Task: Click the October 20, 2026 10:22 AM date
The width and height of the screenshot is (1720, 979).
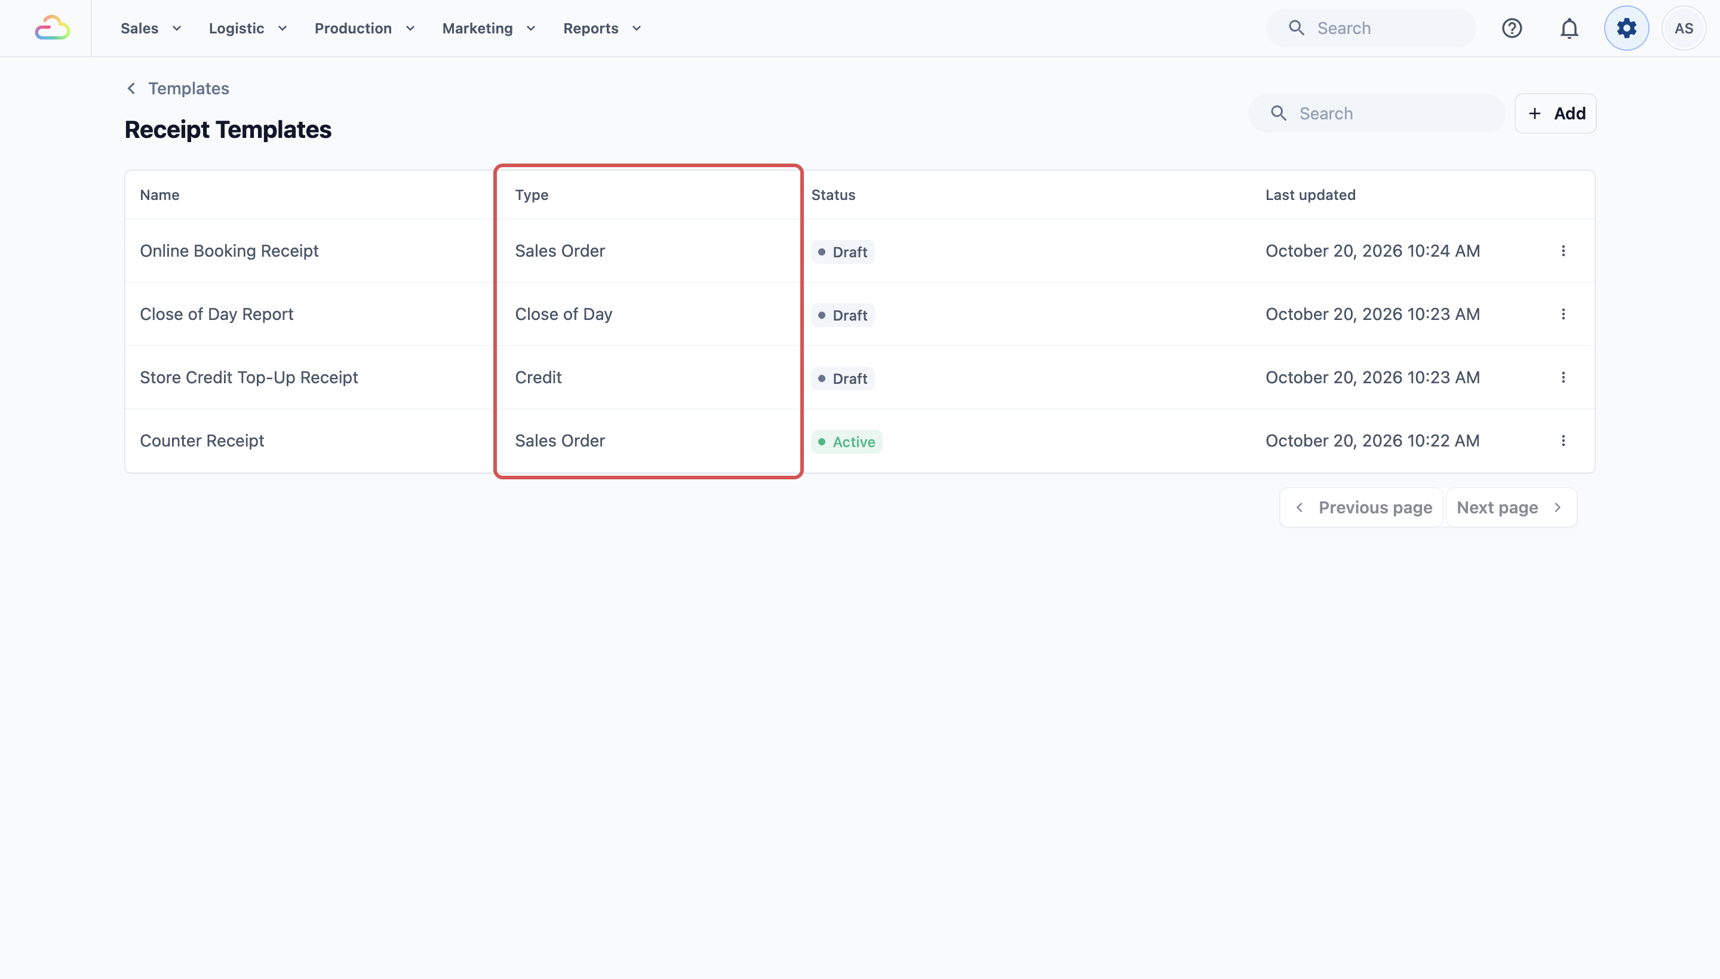Action: (1372, 441)
